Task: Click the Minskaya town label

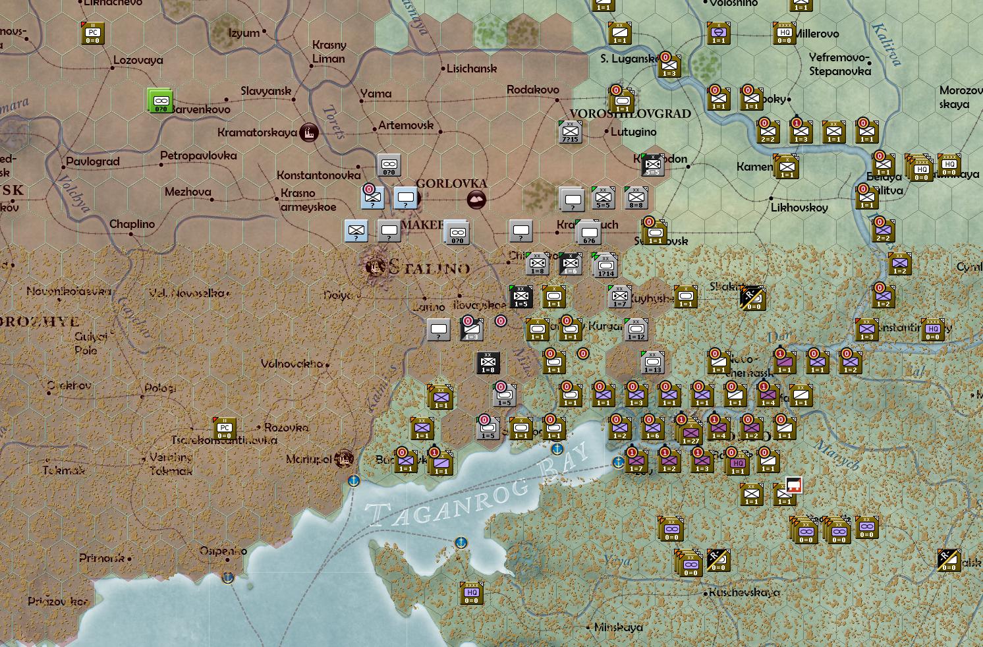Action: pos(619,627)
